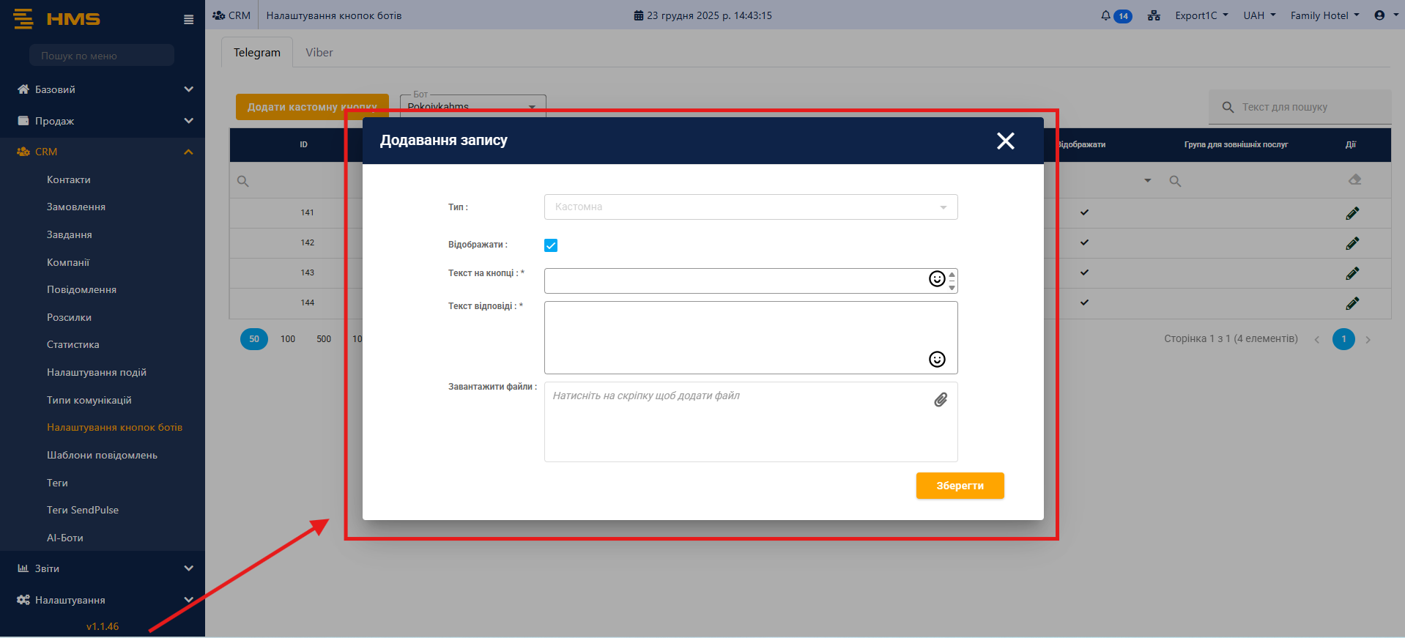The width and height of the screenshot is (1405, 638).
Task: Click the Зберегти button
Action: (x=960, y=486)
